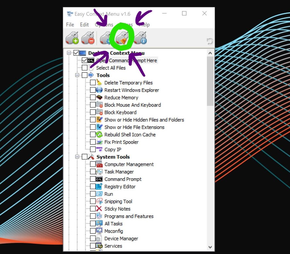
Task: Click the Device Manager icon
Action: 99,238
